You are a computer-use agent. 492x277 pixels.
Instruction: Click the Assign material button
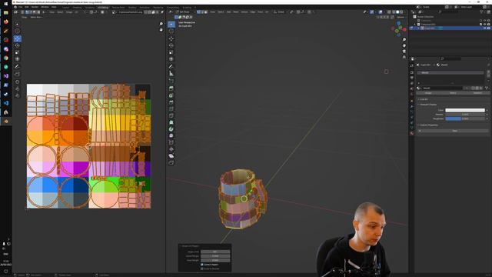[428, 93]
